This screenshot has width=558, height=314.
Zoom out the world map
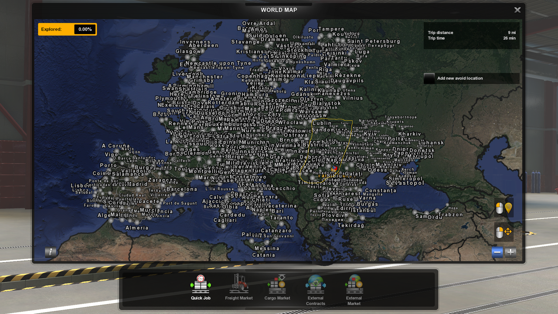497,252
